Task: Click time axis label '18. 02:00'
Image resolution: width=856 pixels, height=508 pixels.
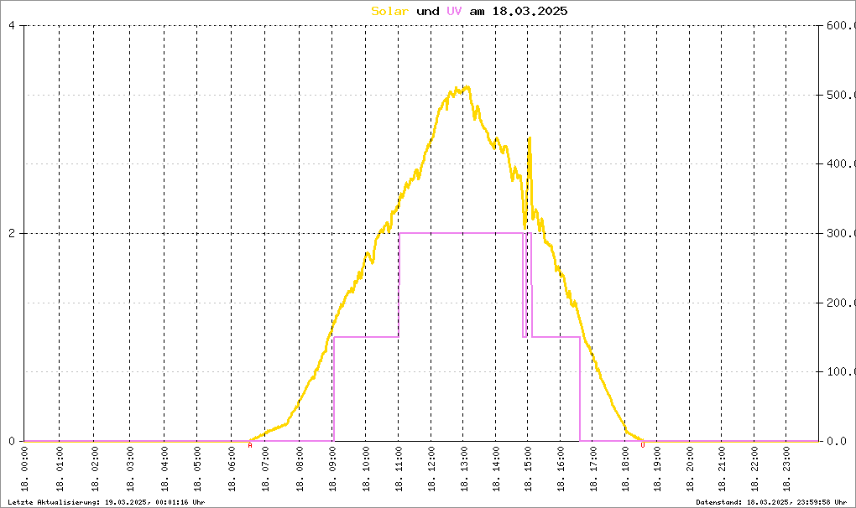Action: (95, 469)
